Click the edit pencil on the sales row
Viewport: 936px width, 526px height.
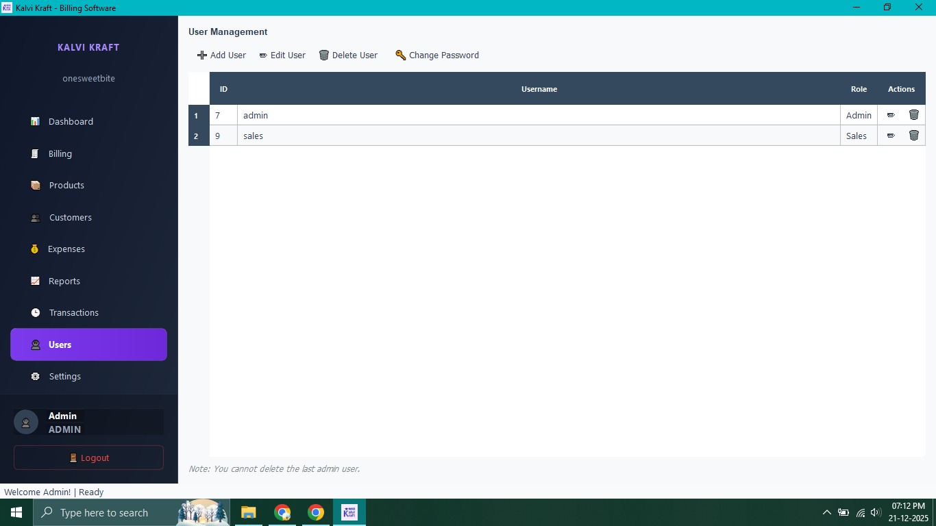(x=891, y=135)
